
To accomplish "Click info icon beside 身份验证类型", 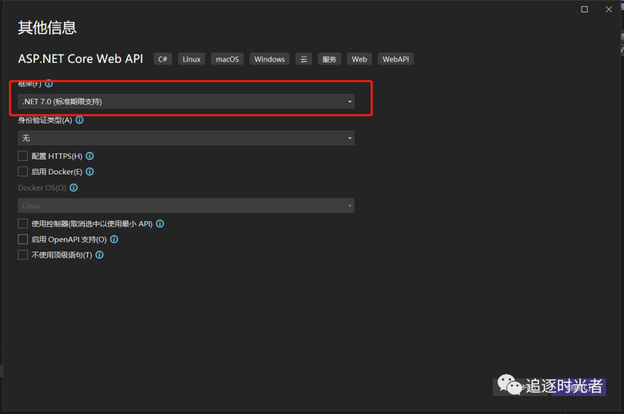I will 80,120.
